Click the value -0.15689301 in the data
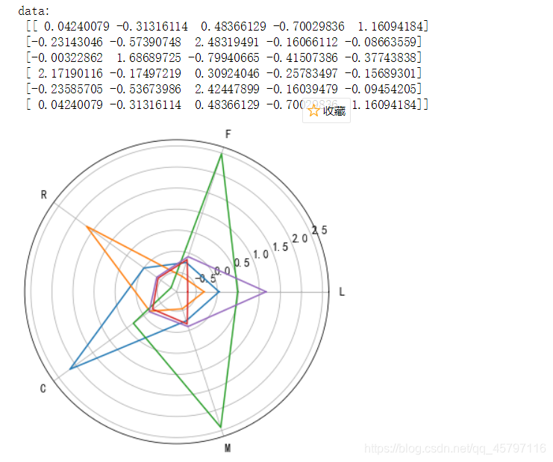Screen dimensions: 553x462 pos(381,73)
